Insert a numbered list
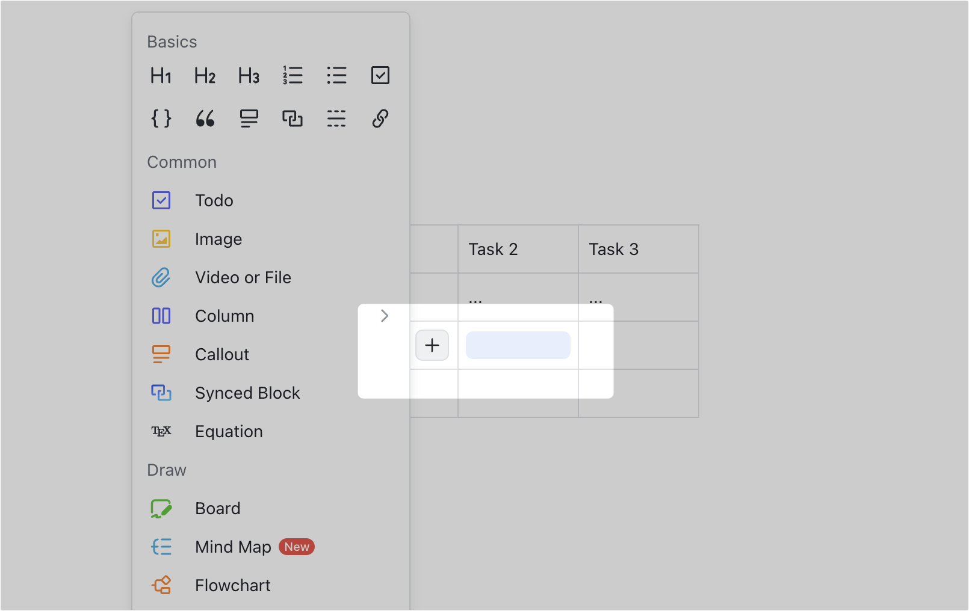 (293, 75)
